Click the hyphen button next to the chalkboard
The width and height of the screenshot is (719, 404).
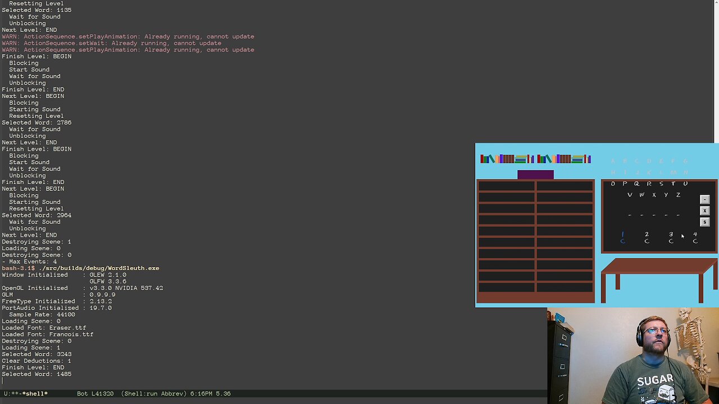(705, 199)
